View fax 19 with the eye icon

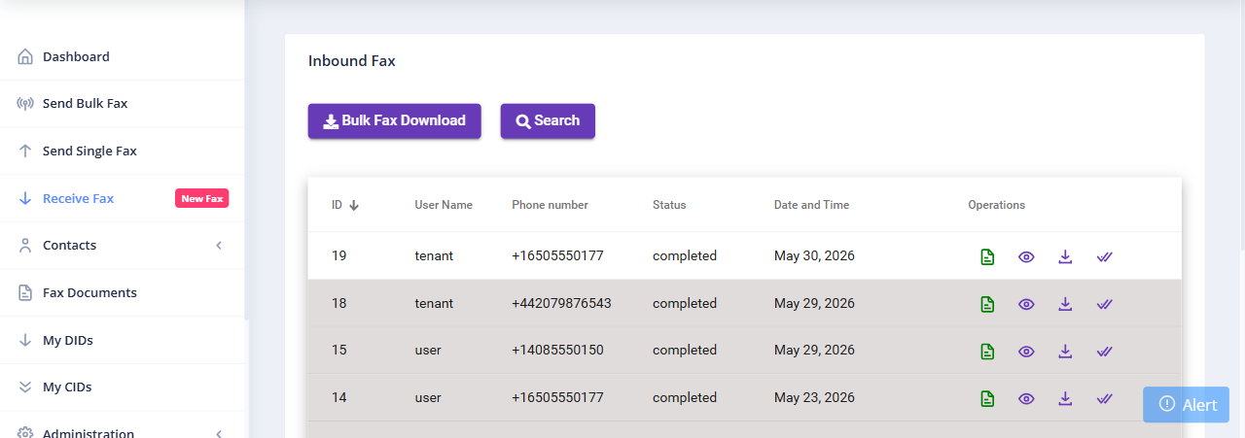(1026, 257)
